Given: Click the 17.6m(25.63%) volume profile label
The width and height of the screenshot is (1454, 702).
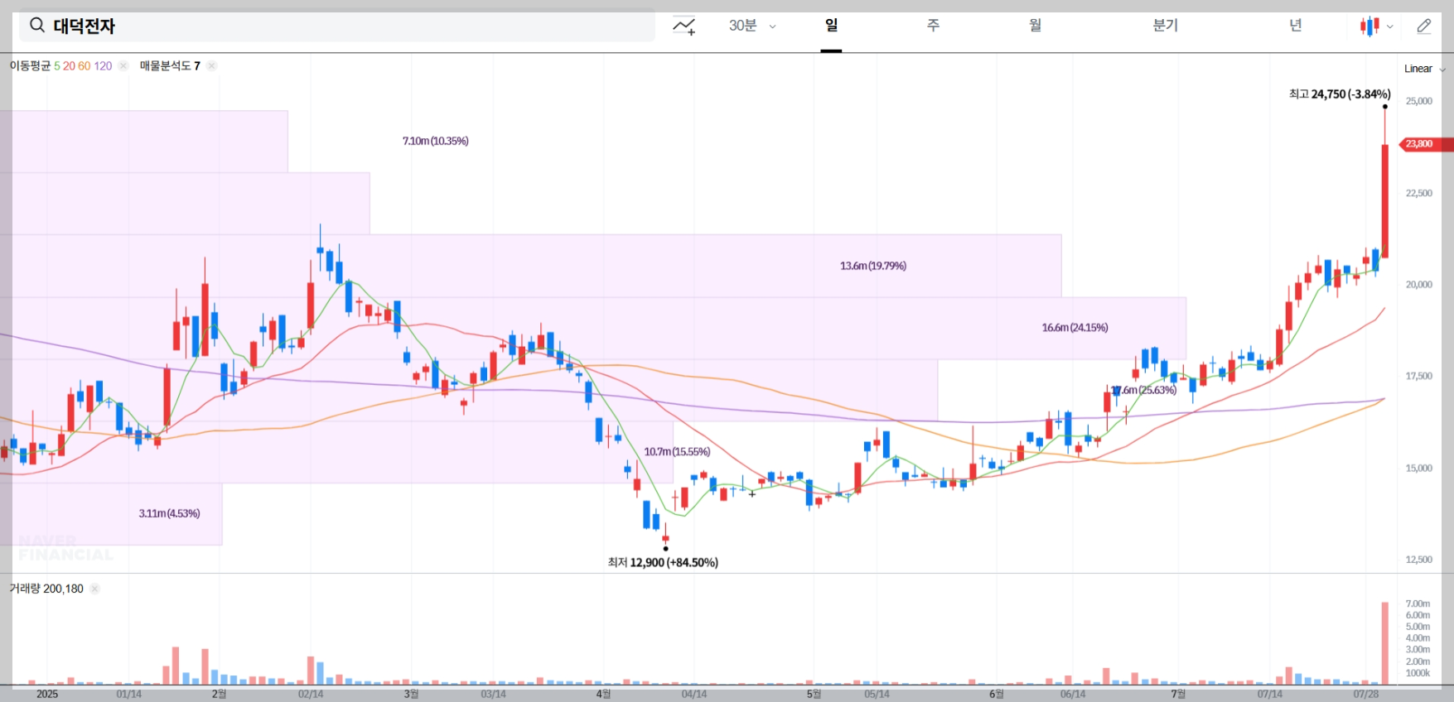Looking at the screenshot, I should (x=1144, y=390).
